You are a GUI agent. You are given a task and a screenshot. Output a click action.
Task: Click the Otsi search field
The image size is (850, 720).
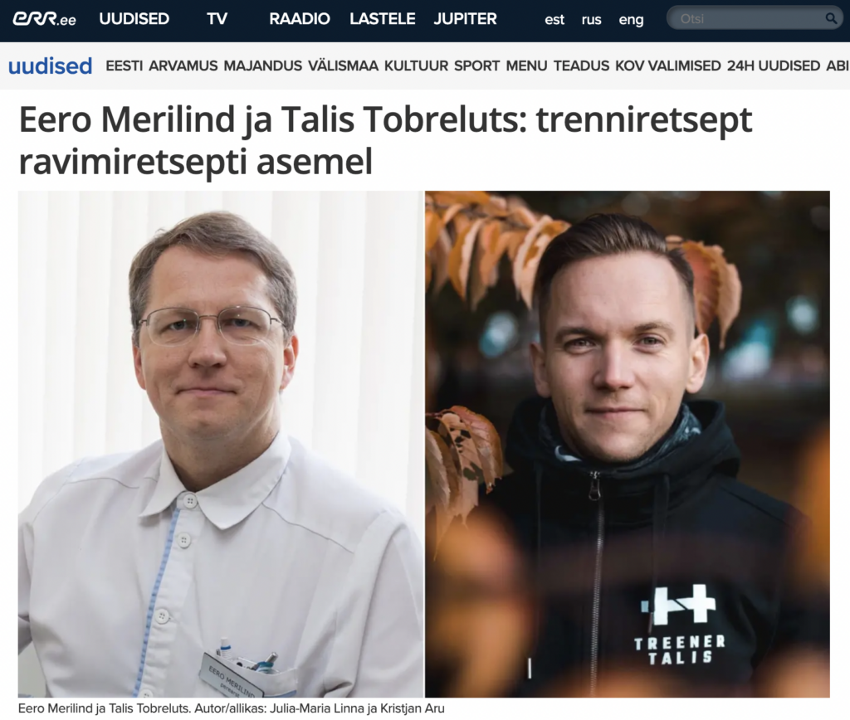pyautogui.click(x=754, y=19)
